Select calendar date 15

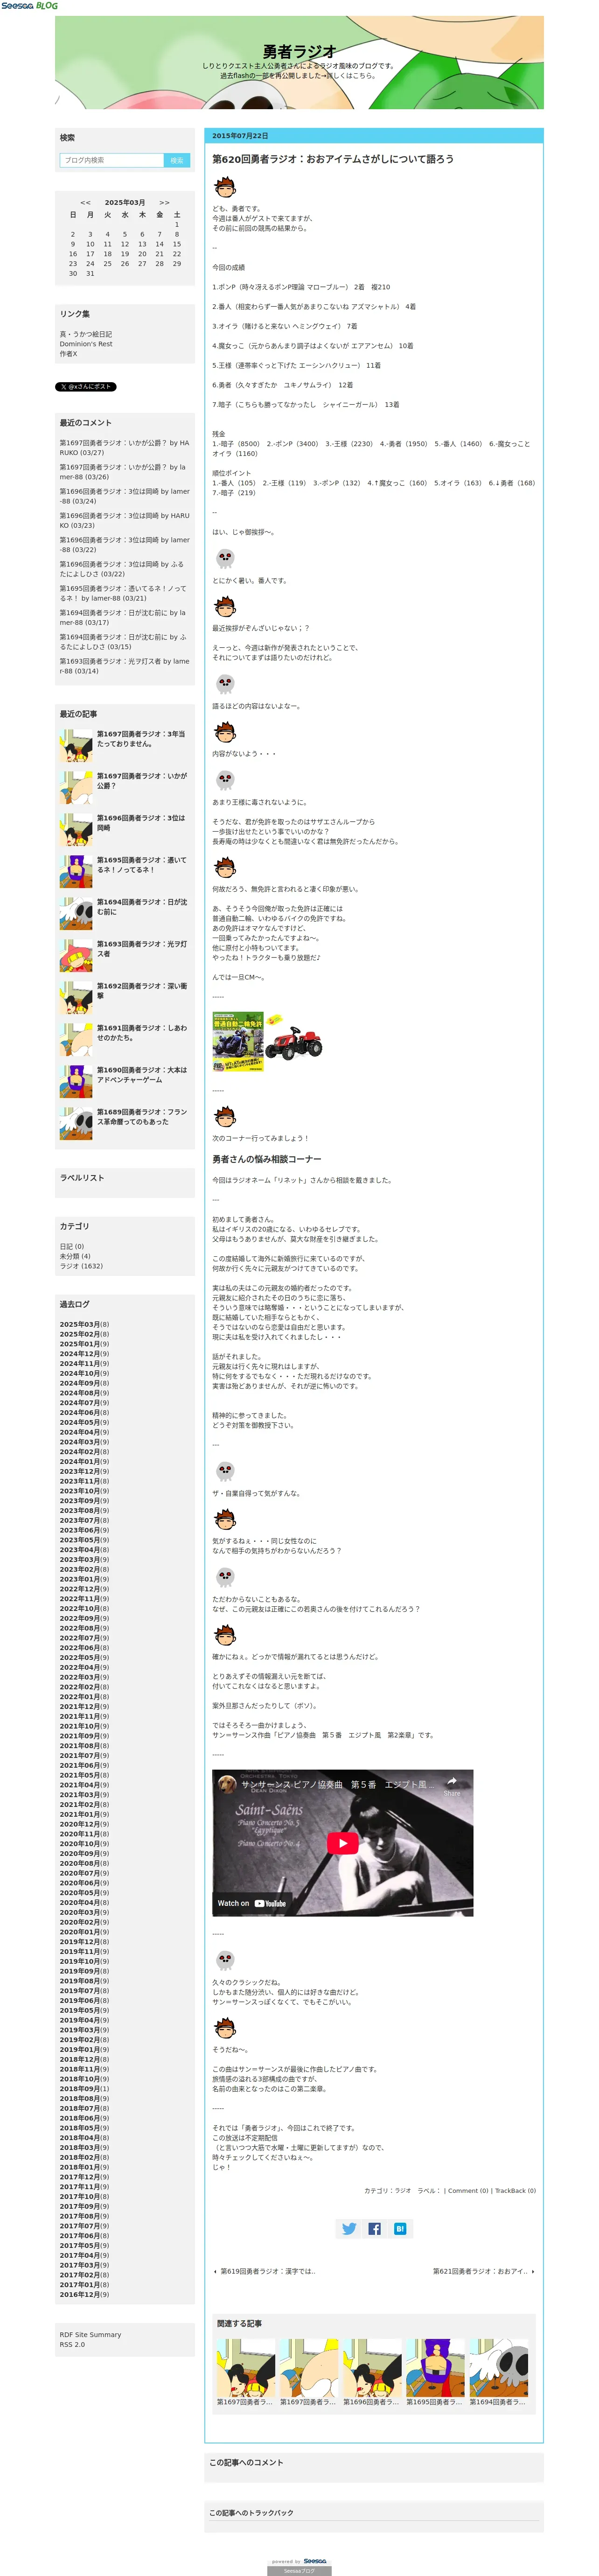[x=177, y=244]
